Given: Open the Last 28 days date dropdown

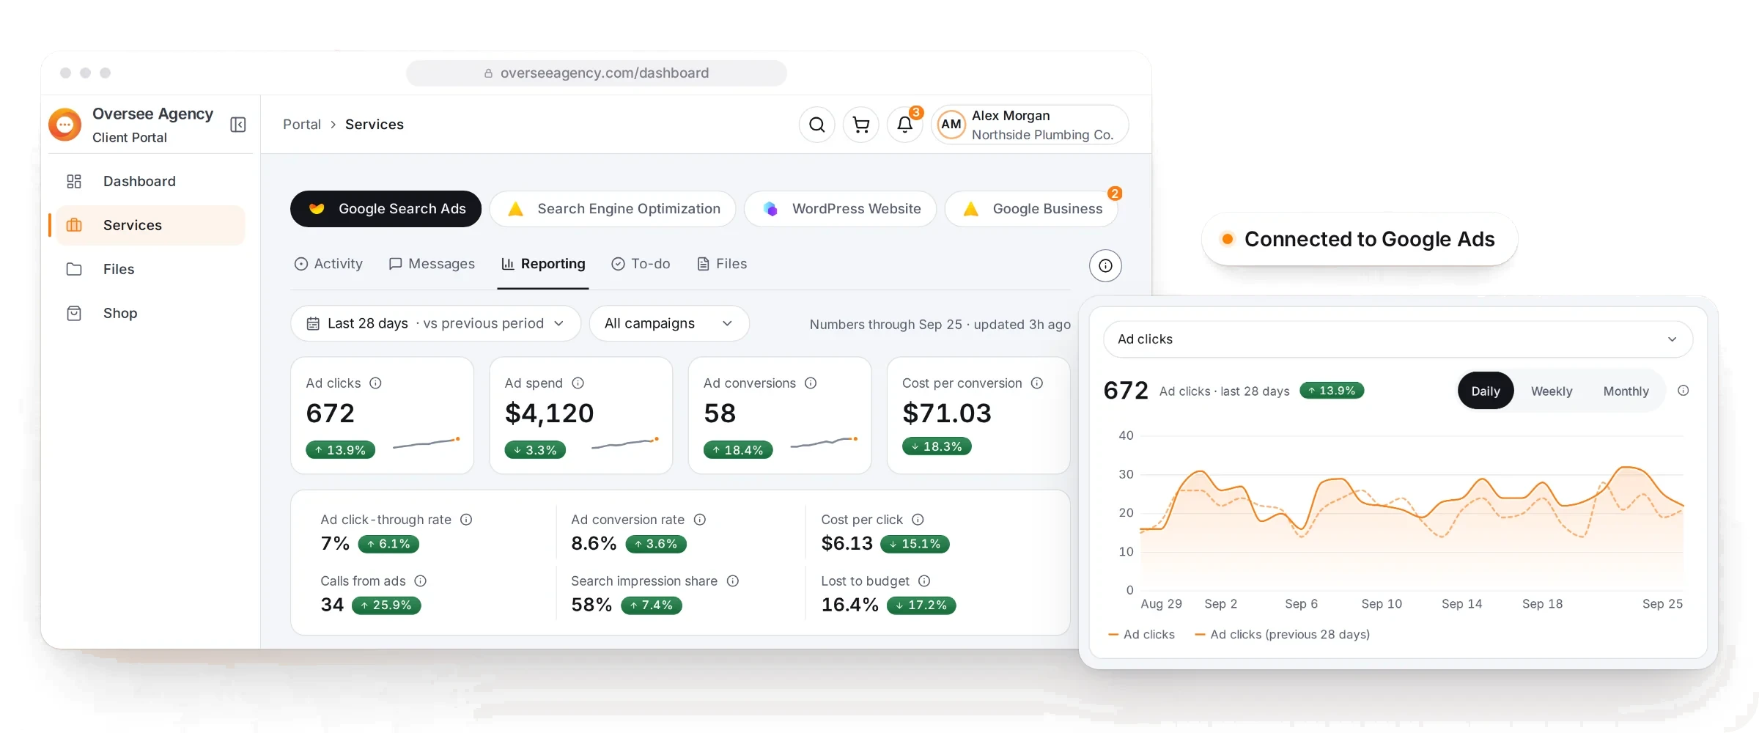Looking at the screenshot, I should tap(435, 323).
